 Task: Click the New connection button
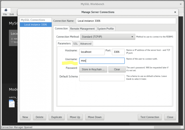[x=25, y=117]
